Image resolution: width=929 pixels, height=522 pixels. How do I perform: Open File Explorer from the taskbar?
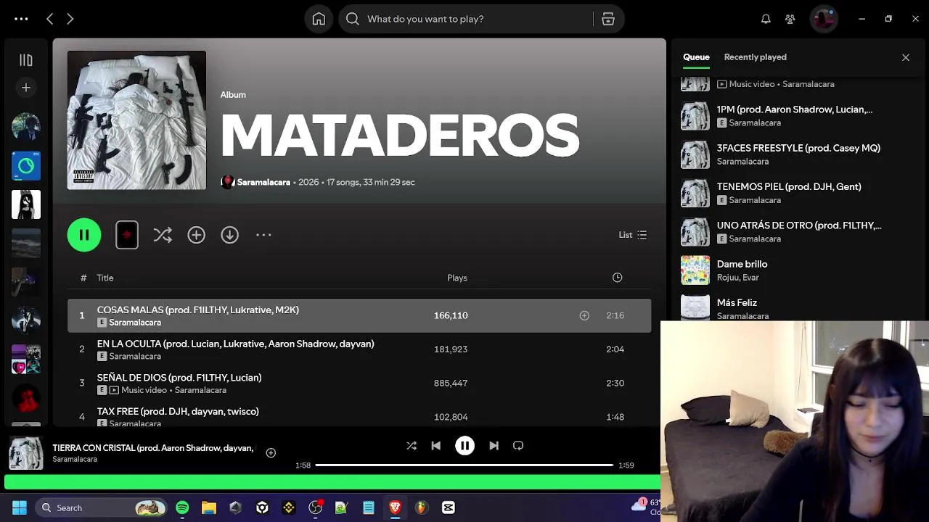209,507
